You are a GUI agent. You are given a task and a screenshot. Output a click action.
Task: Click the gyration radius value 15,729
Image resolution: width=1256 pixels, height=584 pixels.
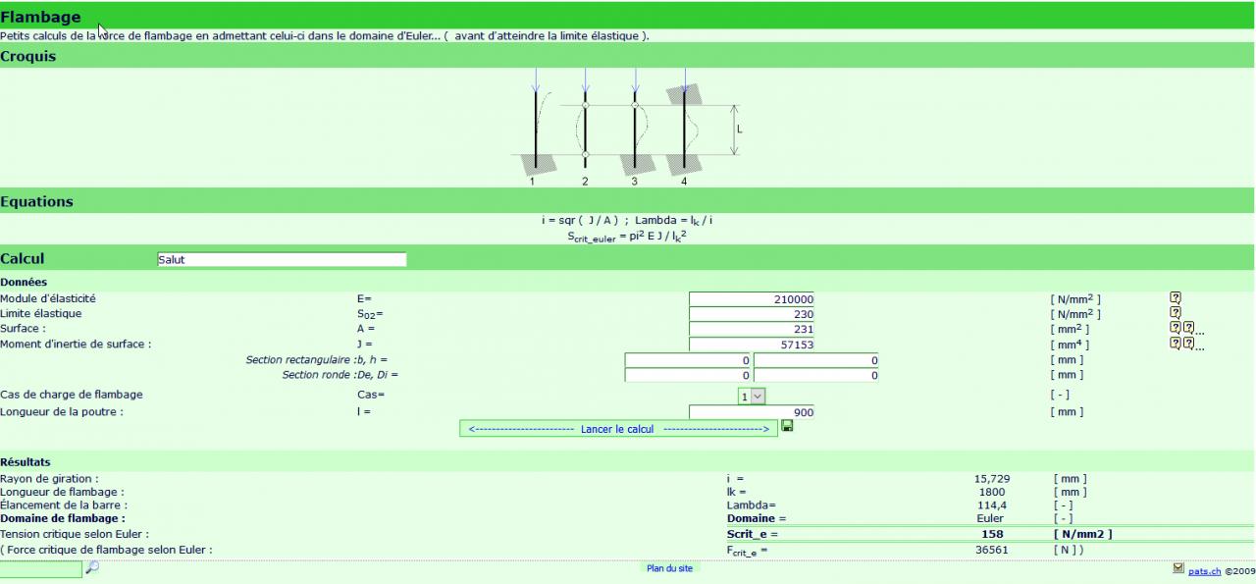(x=992, y=479)
